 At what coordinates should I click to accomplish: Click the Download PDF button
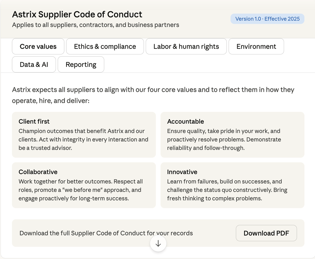(266, 233)
